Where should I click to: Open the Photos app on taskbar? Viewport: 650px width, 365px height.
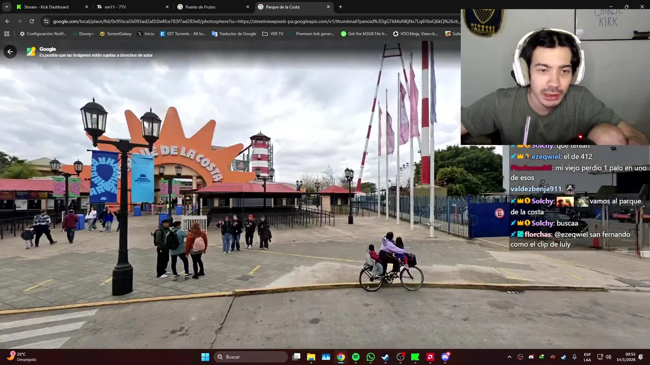pyautogui.click(x=326, y=357)
